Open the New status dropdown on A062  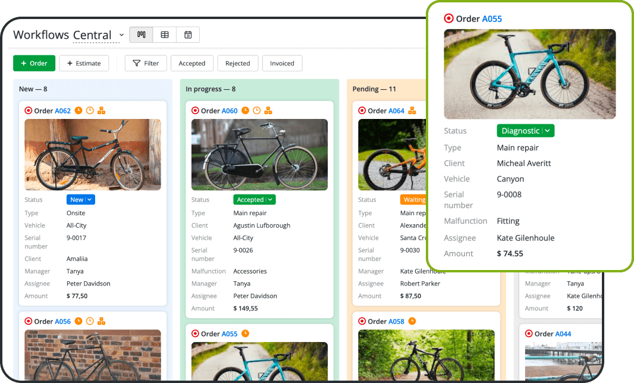81,199
